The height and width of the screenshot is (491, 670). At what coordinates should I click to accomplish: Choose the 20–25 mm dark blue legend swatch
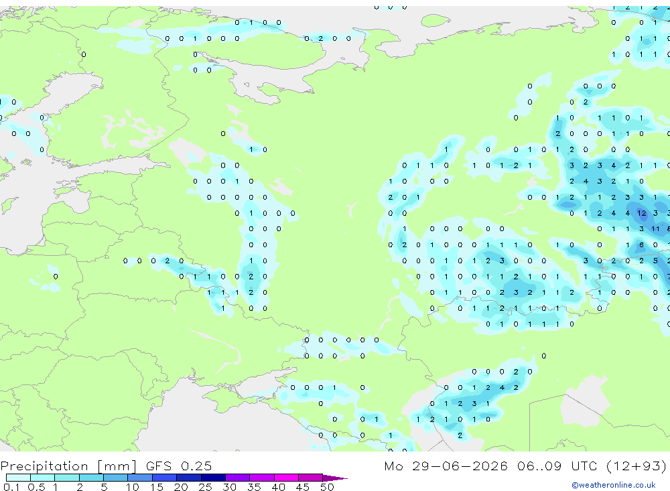point(188,478)
